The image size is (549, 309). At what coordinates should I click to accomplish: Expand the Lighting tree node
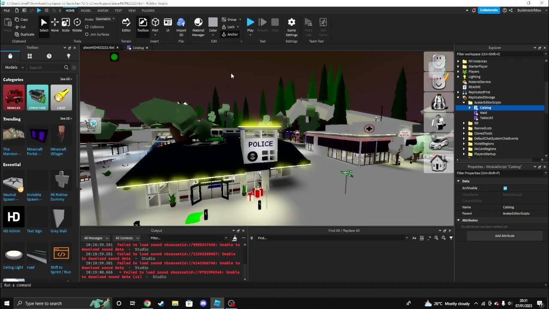458,77
